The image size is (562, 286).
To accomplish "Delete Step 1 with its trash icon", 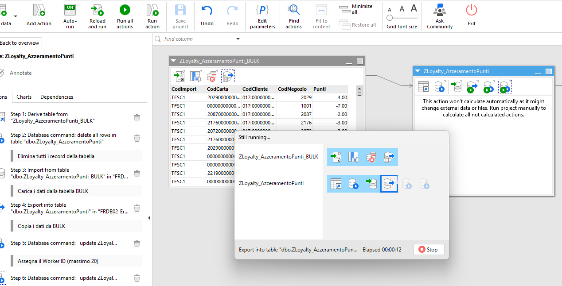I will click(x=137, y=117).
